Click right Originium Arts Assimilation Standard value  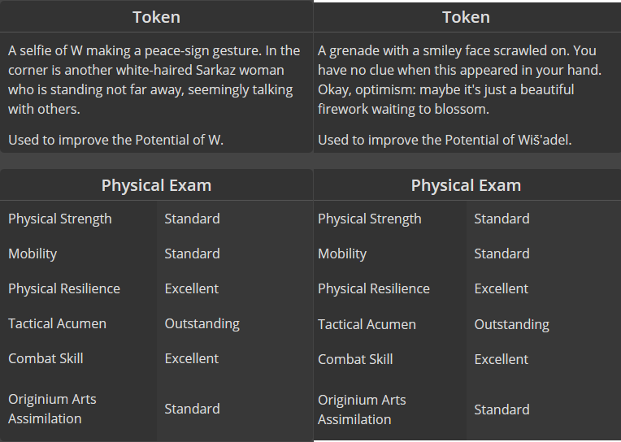[x=502, y=409]
